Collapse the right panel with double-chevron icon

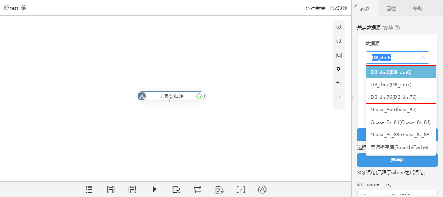[355, 5]
